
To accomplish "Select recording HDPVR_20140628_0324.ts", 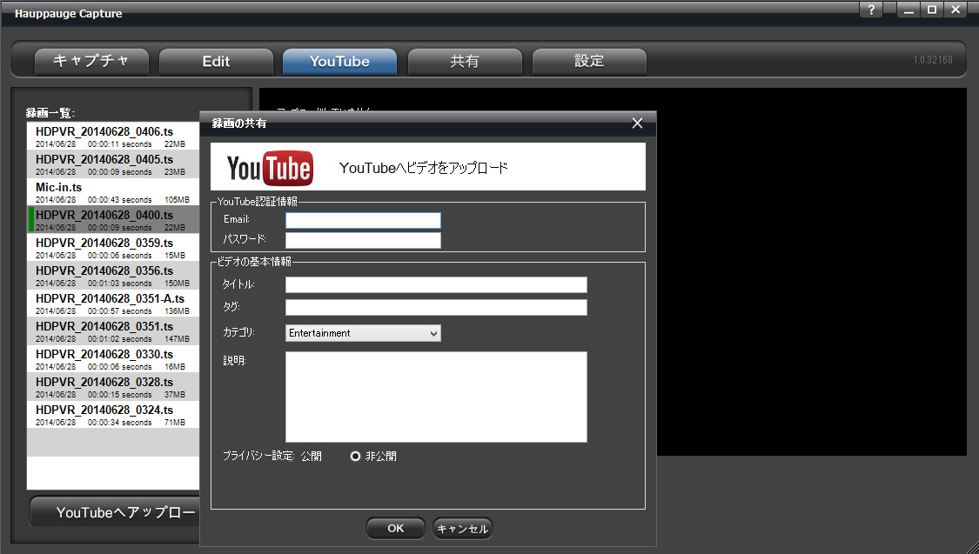I will (x=113, y=415).
